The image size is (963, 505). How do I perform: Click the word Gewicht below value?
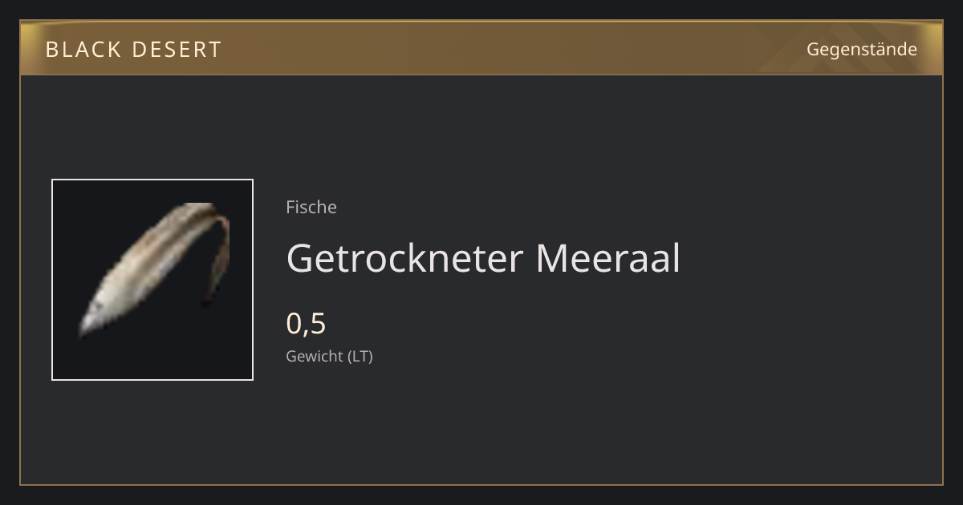315,357
